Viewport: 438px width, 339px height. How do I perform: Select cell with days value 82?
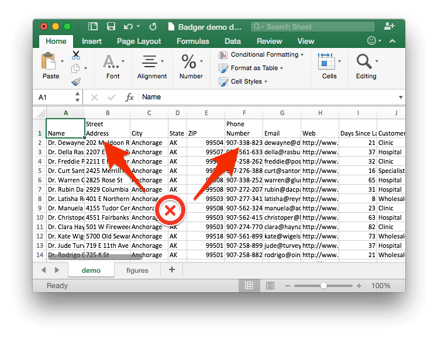tap(358, 227)
